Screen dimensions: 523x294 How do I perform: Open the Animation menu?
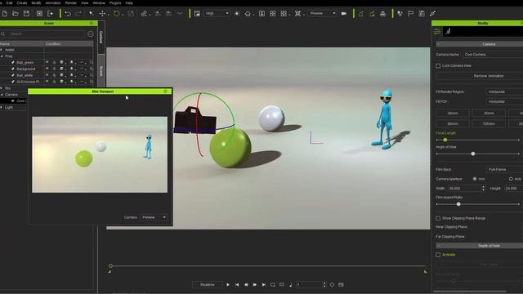[x=52, y=3]
